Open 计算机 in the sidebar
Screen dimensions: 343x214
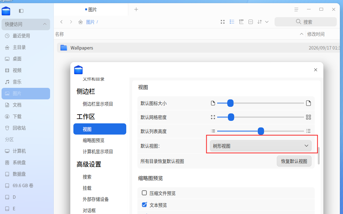tap(26, 151)
